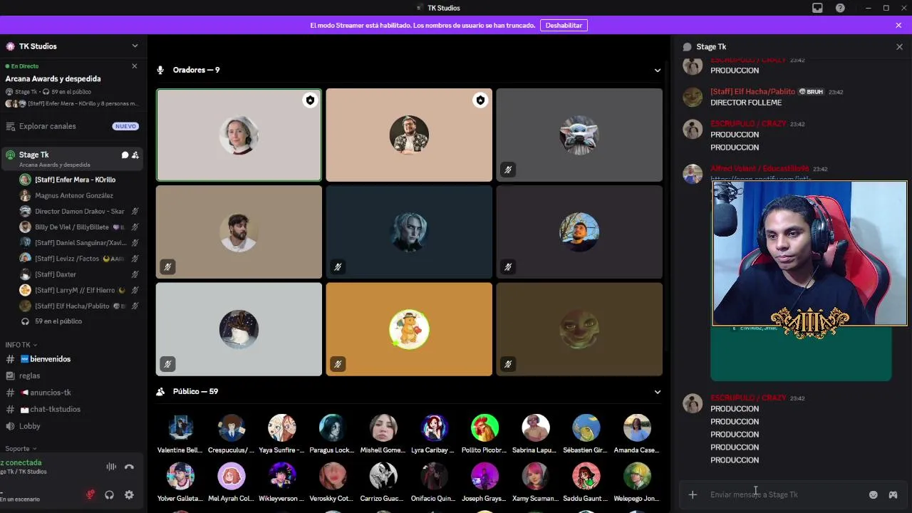Select audience member Amanda Case
The image size is (912, 513).
tap(636, 434)
